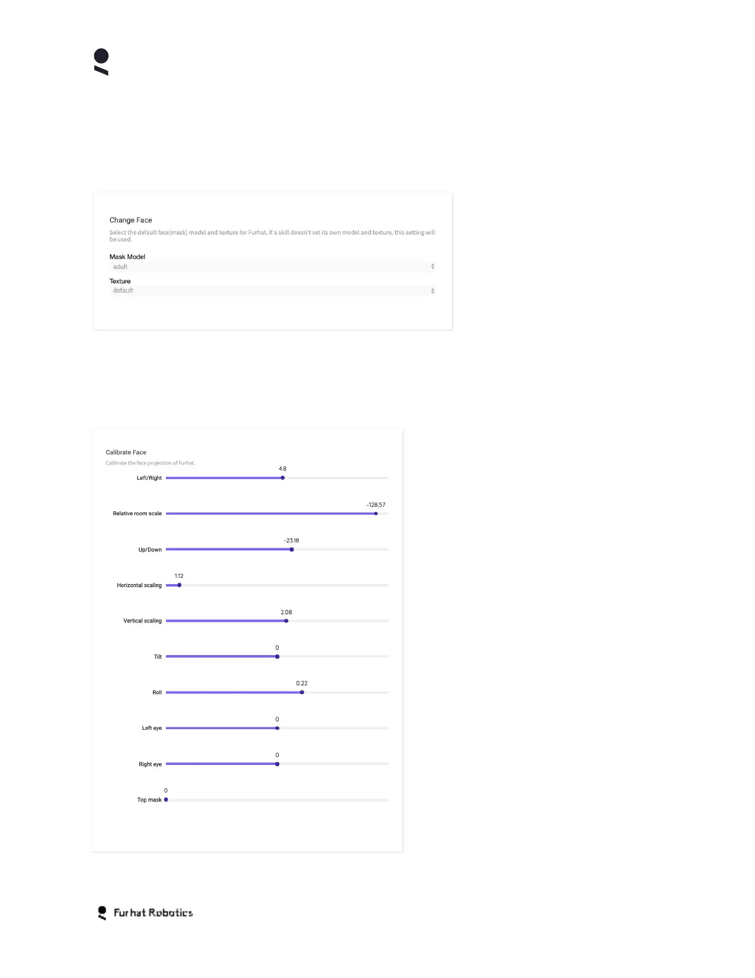Screen dimensions: 755x978
Task: Click the Texture dropdown arrows
Action: tap(432, 291)
